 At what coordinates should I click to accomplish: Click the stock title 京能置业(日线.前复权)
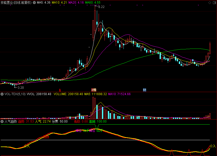(16, 3)
